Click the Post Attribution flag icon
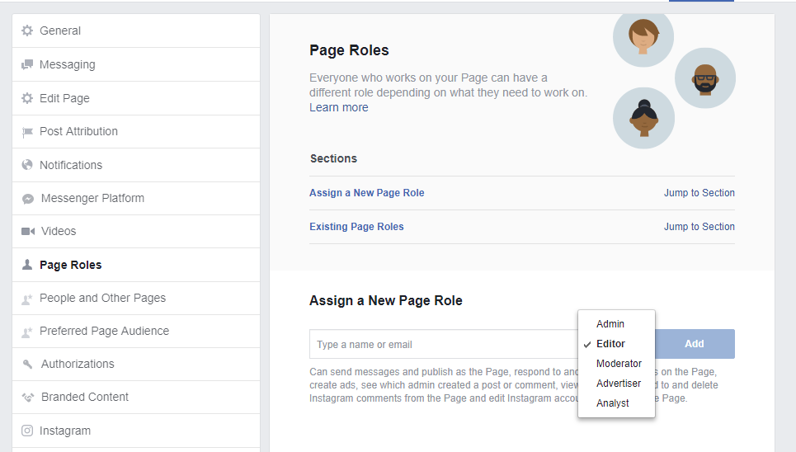This screenshot has width=796, height=452. [27, 132]
